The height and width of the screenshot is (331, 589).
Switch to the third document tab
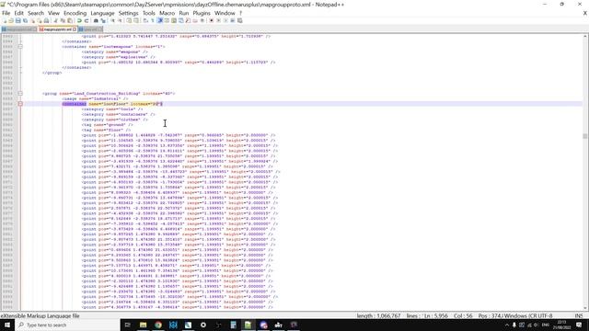90,29
